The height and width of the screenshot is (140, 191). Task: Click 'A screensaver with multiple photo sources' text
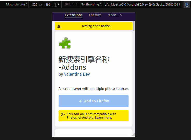click(94, 89)
